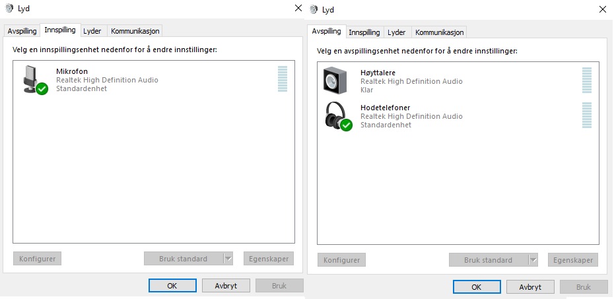This screenshot has height=299, width=614.
Task: Click the Lyd title icon in left window
Action: coord(9,8)
